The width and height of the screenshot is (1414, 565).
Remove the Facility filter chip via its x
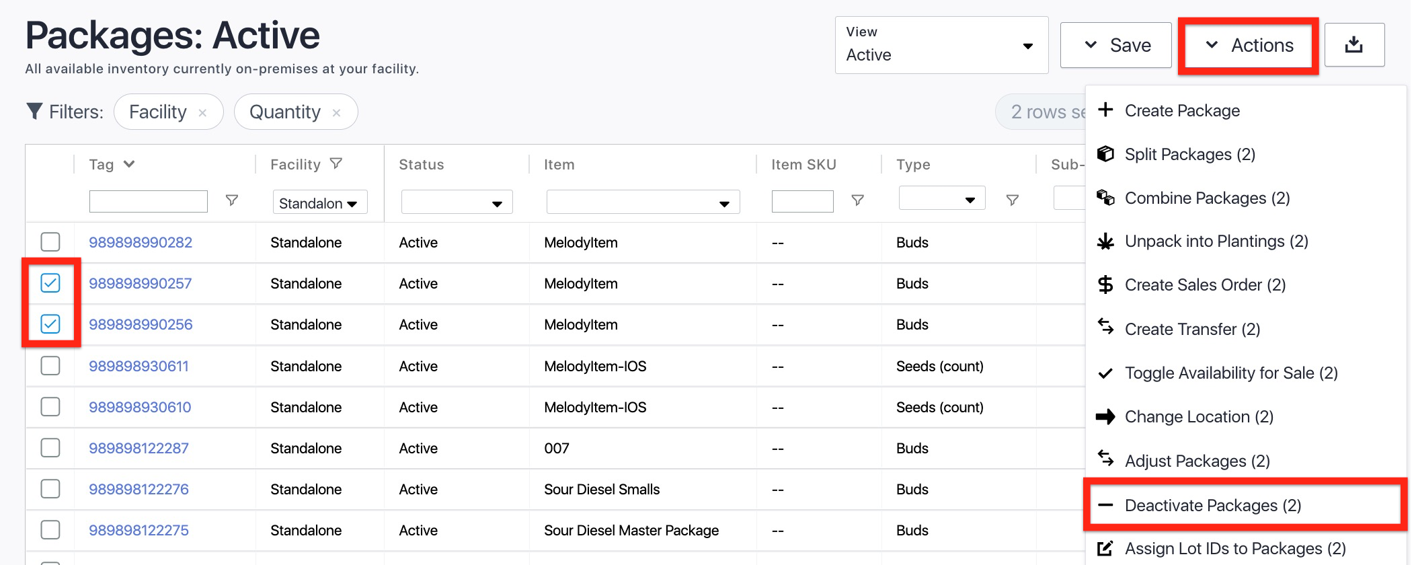tap(202, 113)
